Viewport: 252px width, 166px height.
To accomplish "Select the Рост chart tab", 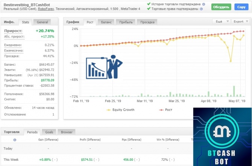I will click(x=90, y=22).
